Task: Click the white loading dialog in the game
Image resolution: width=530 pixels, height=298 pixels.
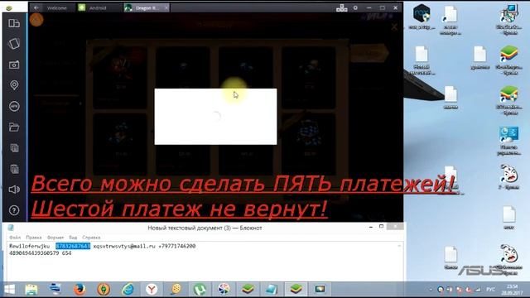Action: click(x=215, y=117)
